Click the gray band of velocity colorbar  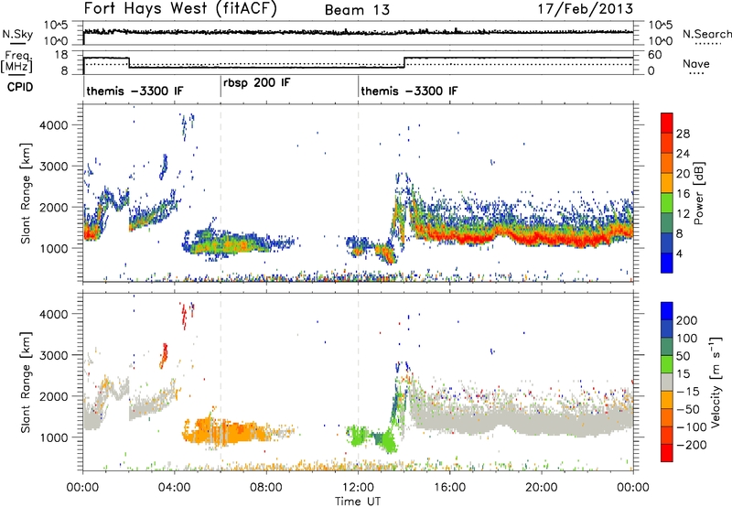[667, 382]
